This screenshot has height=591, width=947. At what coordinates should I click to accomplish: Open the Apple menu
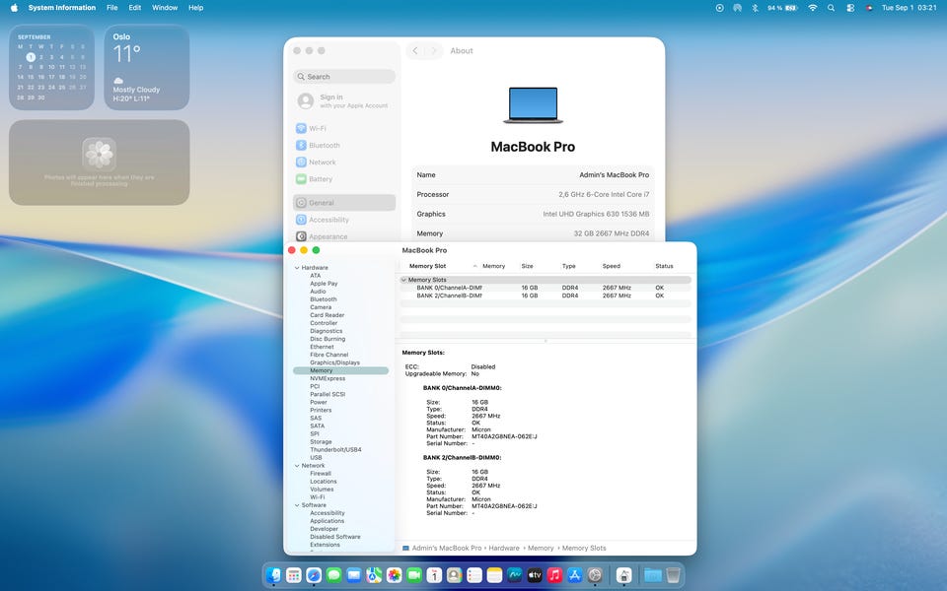(14, 8)
